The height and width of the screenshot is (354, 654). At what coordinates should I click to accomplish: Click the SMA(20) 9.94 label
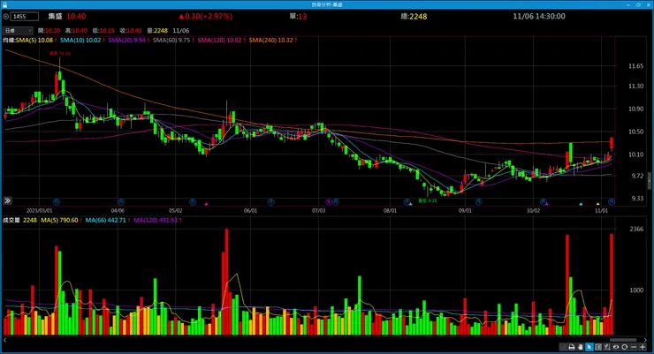(126, 41)
